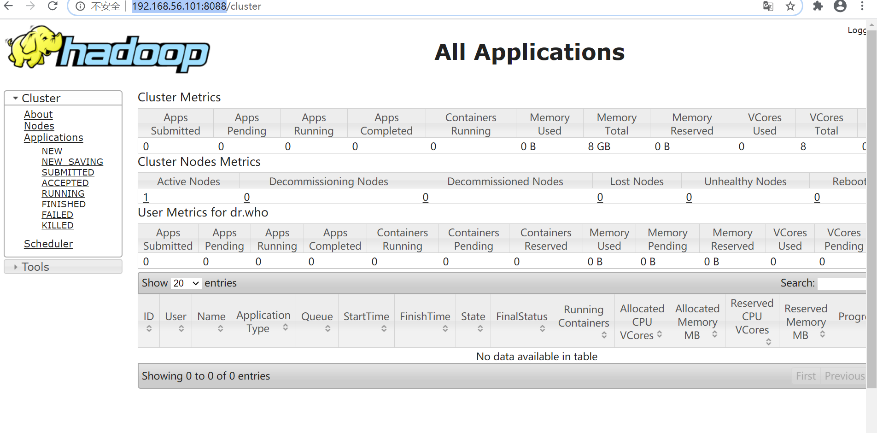Open the Show entries count dropdown
The image size is (877, 433).
186,283
